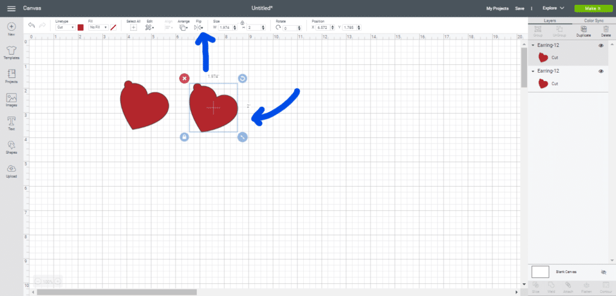Open the Linetype dropdown
The width and height of the screenshot is (616, 296).
64,28
